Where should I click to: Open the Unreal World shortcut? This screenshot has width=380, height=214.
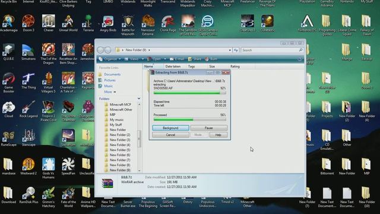tap(68, 23)
